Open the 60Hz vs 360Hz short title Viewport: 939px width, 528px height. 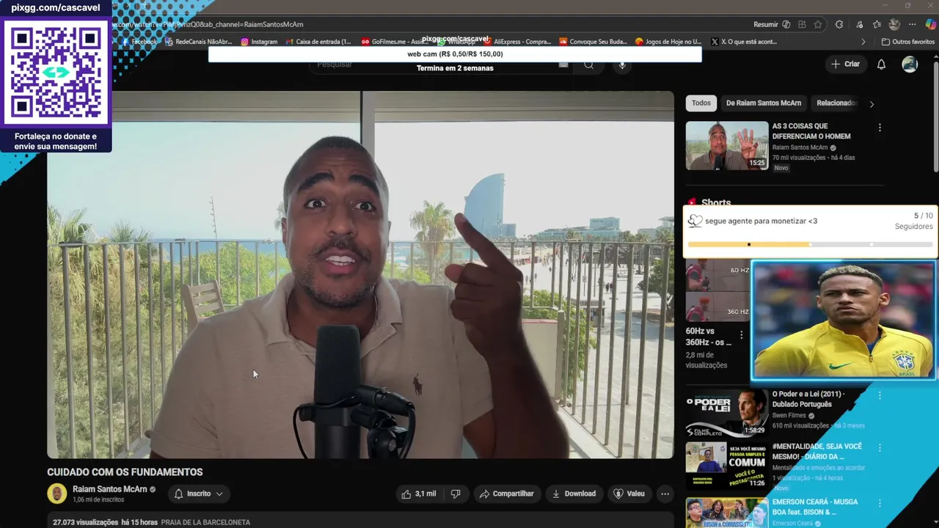709,337
